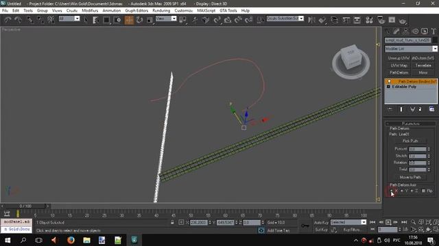Screen dimensions: 439x246
Task: Click the Pick Path button
Action: (410, 141)
